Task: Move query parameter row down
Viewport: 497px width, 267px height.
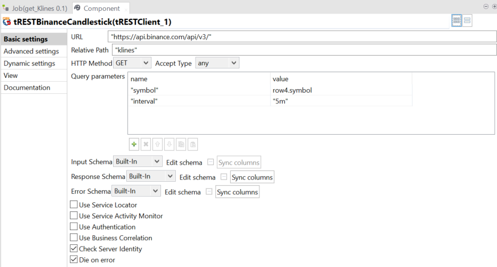Action: [x=169, y=144]
